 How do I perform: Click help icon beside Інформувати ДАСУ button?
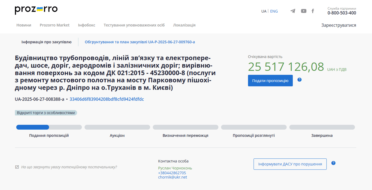(x=333, y=163)
